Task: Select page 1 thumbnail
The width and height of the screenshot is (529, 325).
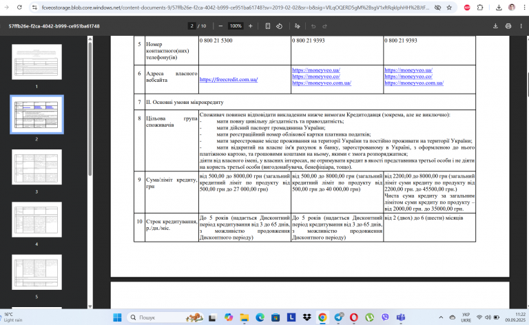Action: (x=37, y=62)
